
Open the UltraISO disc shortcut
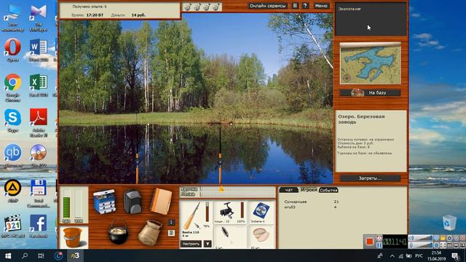tap(39, 156)
